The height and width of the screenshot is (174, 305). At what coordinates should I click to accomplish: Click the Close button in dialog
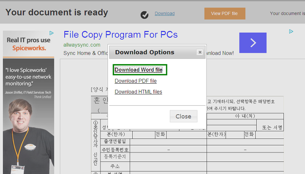pos(183,116)
